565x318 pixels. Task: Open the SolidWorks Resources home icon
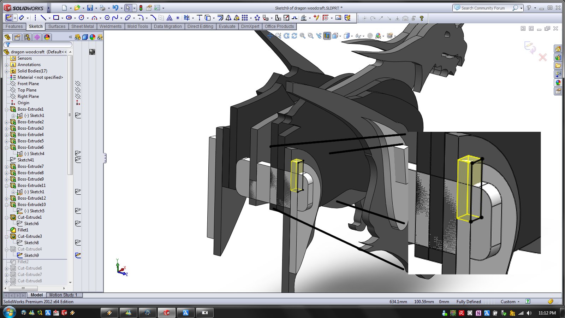(x=558, y=49)
